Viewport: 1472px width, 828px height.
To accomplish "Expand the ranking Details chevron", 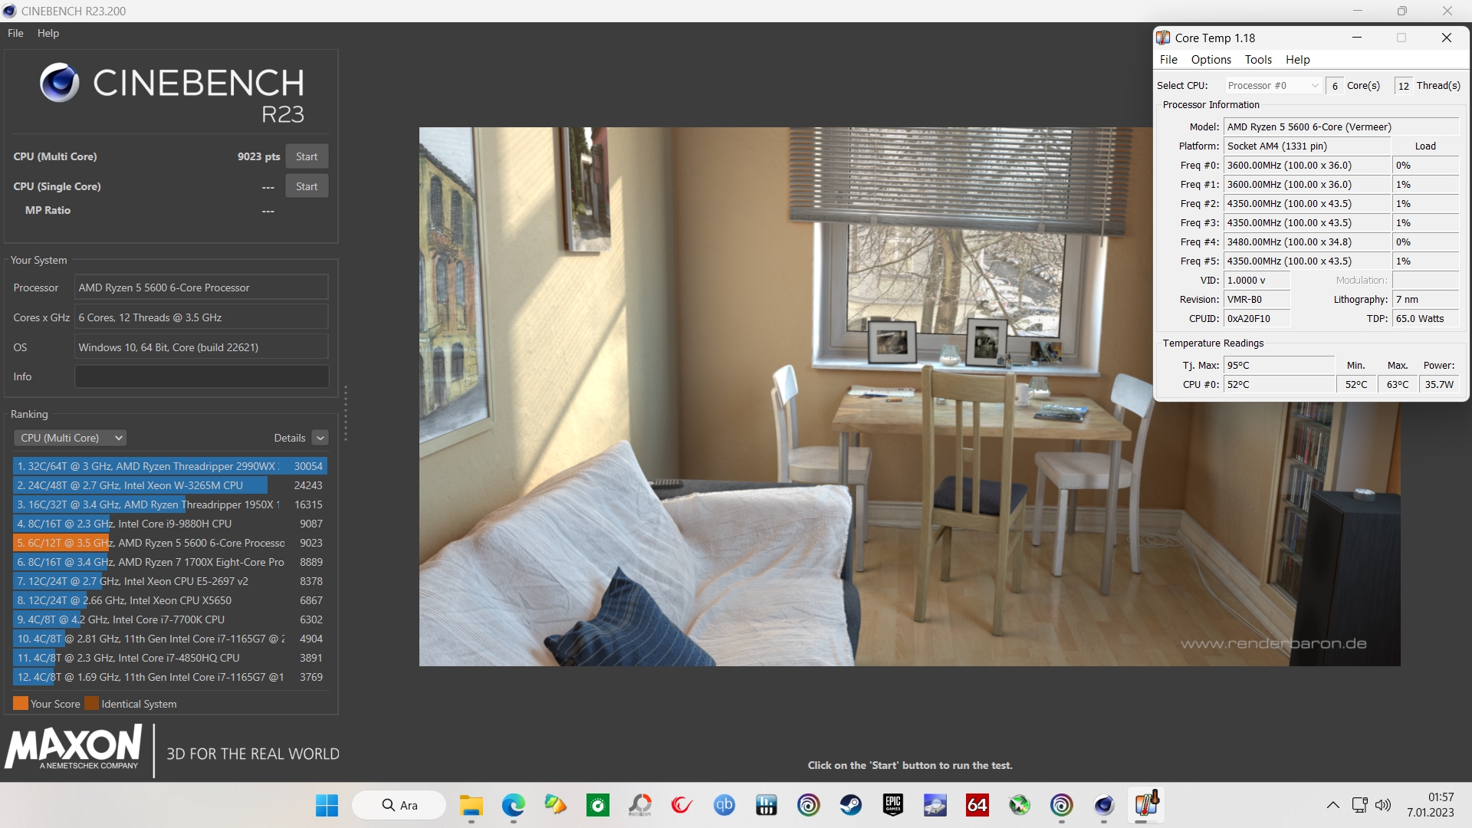I will point(320,438).
